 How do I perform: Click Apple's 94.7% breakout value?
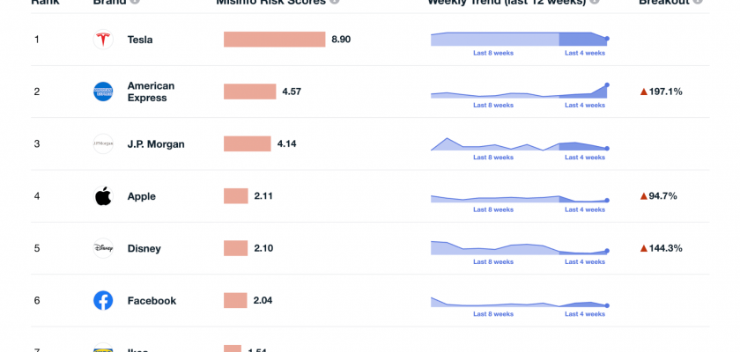click(662, 196)
